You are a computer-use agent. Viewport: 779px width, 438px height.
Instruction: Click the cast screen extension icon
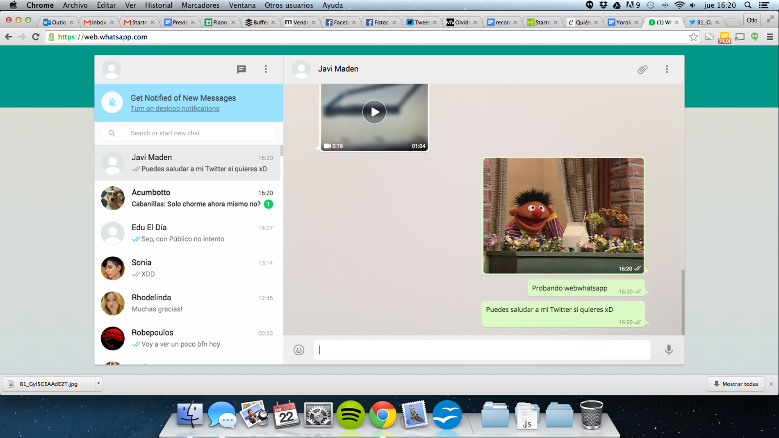[740, 37]
